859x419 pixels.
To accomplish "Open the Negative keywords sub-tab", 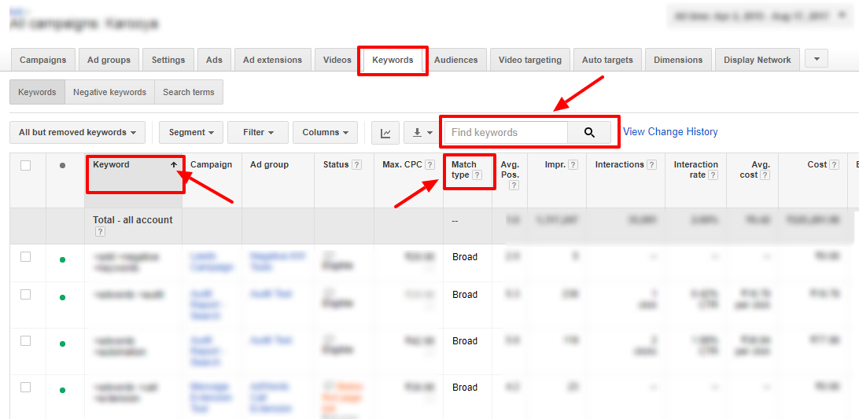I will (x=109, y=92).
